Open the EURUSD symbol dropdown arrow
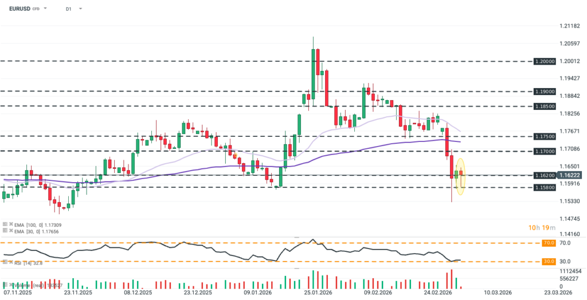The width and height of the screenshot is (587, 300). point(45,9)
